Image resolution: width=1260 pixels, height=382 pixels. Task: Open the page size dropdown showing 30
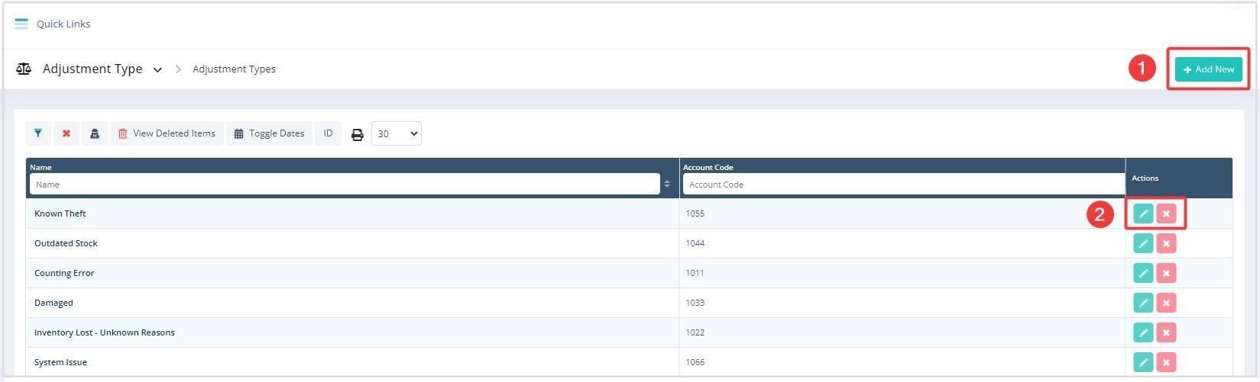pyautogui.click(x=396, y=133)
